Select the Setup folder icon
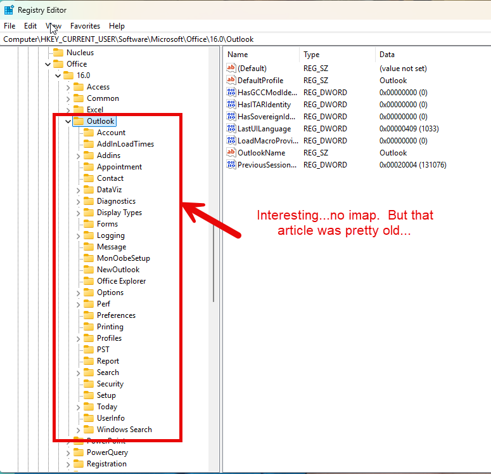 89,395
